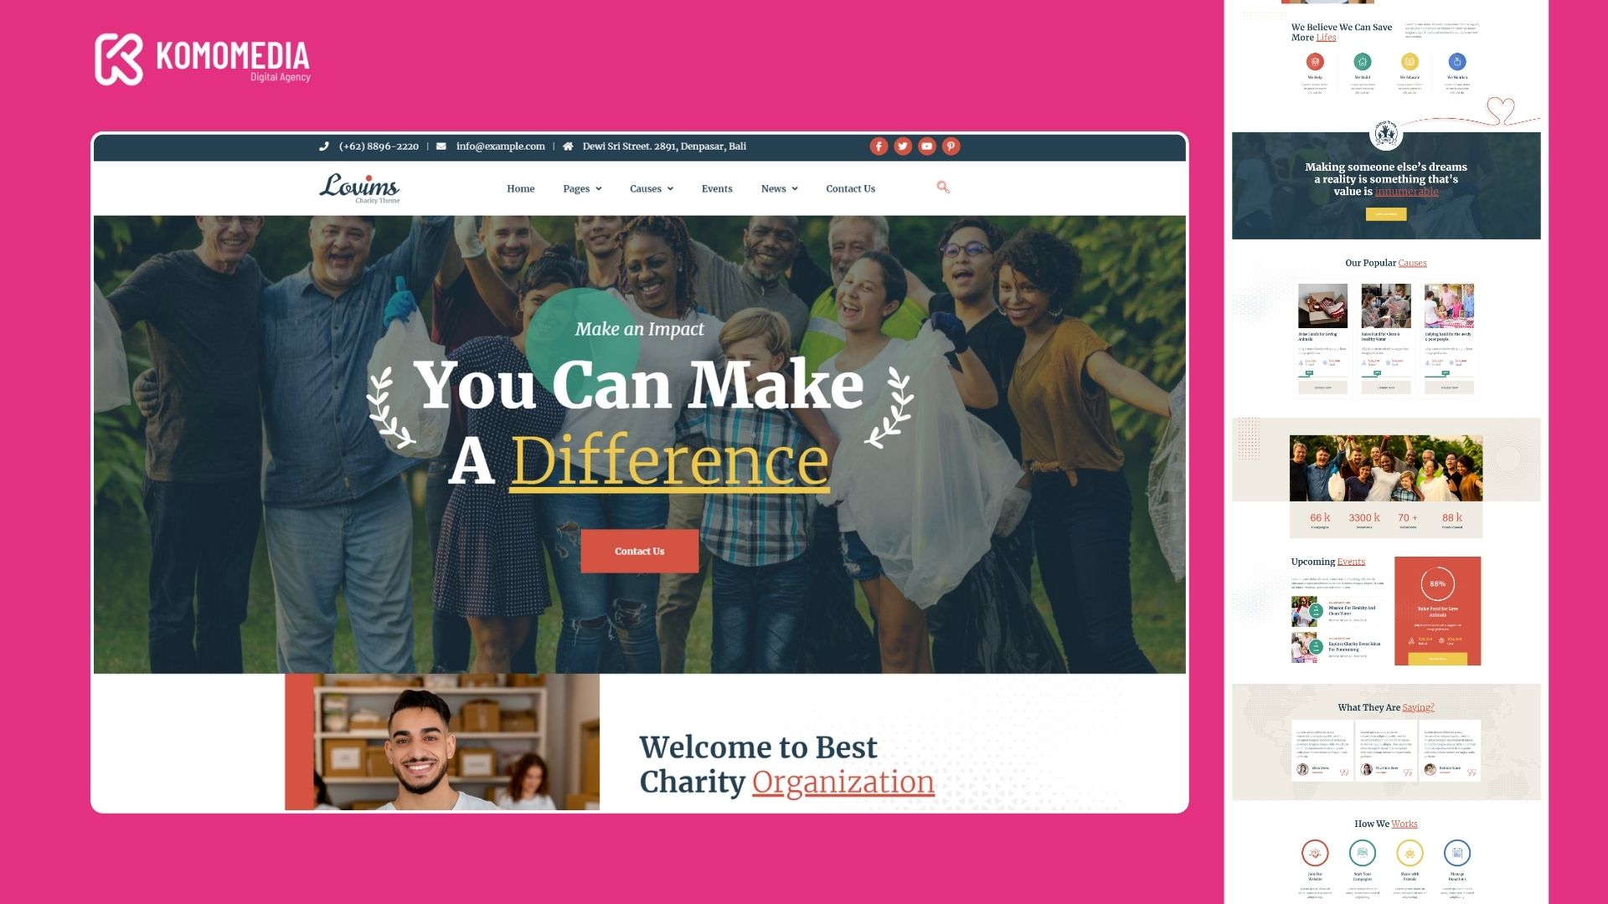This screenshot has height=904, width=1608.
Task: Go to the Home menu item
Action: pyautogui.click(x=520, y=189)
